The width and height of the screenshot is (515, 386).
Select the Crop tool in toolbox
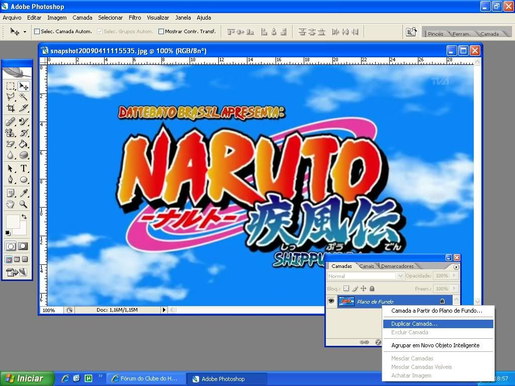point(11,108)
